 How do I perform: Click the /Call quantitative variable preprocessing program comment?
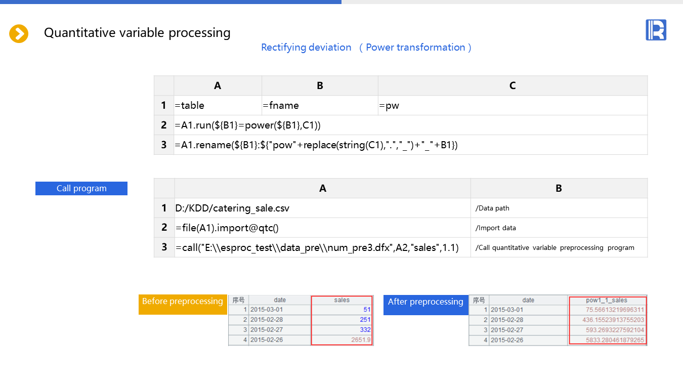559,247
